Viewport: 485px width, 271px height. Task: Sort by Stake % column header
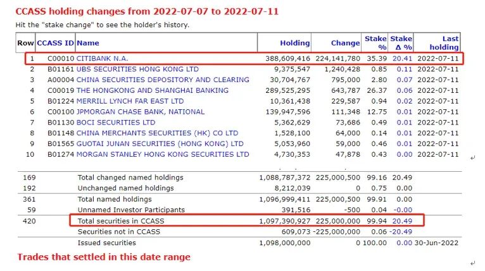point(375,43)
